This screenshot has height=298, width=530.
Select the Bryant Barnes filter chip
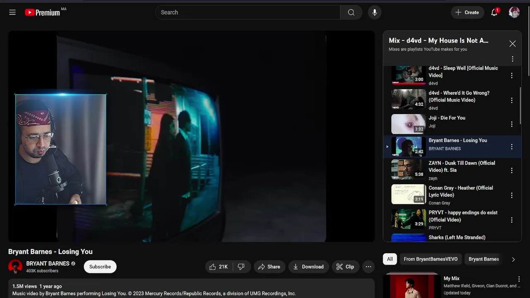[x=484, y=259]
